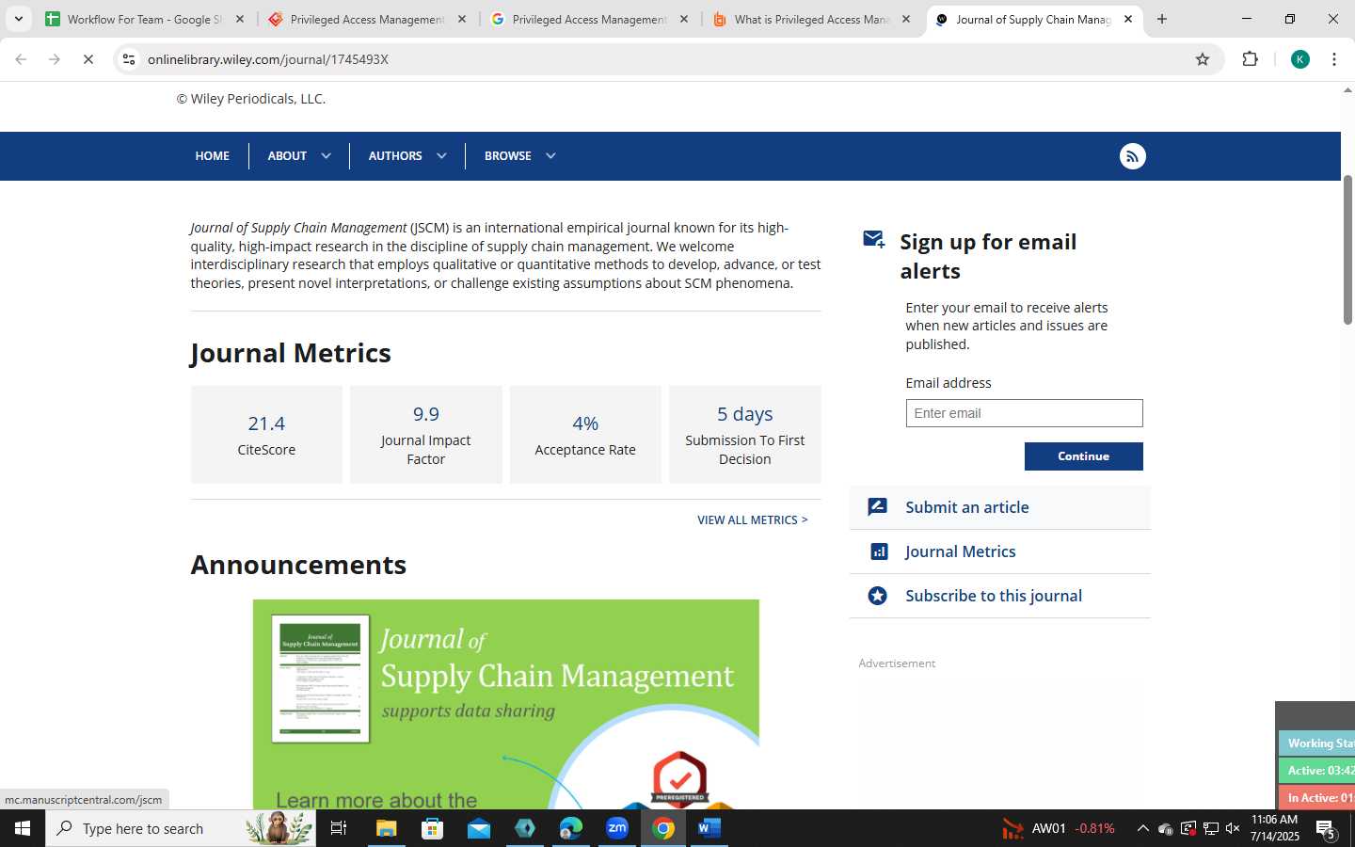Open the Chrome three-dot menu

[x=1334, y=59]
